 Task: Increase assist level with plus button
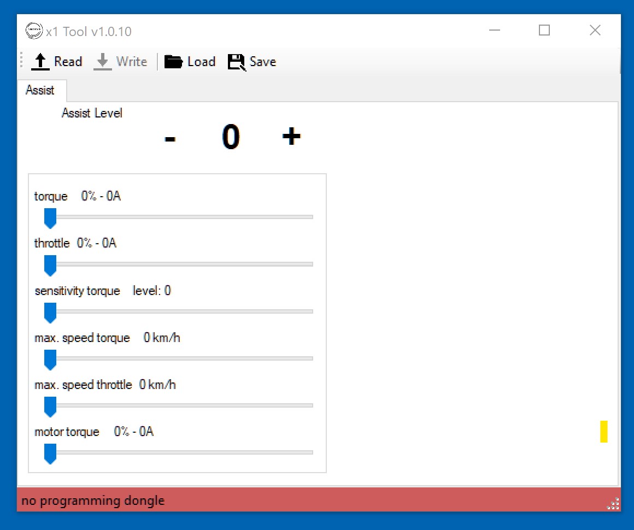[291, 136]
